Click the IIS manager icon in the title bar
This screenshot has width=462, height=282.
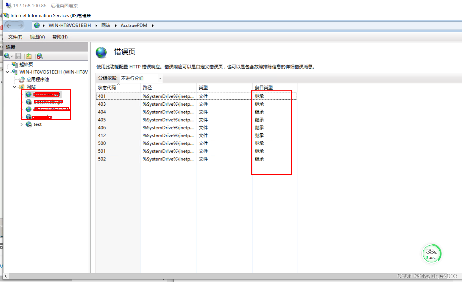6,15
